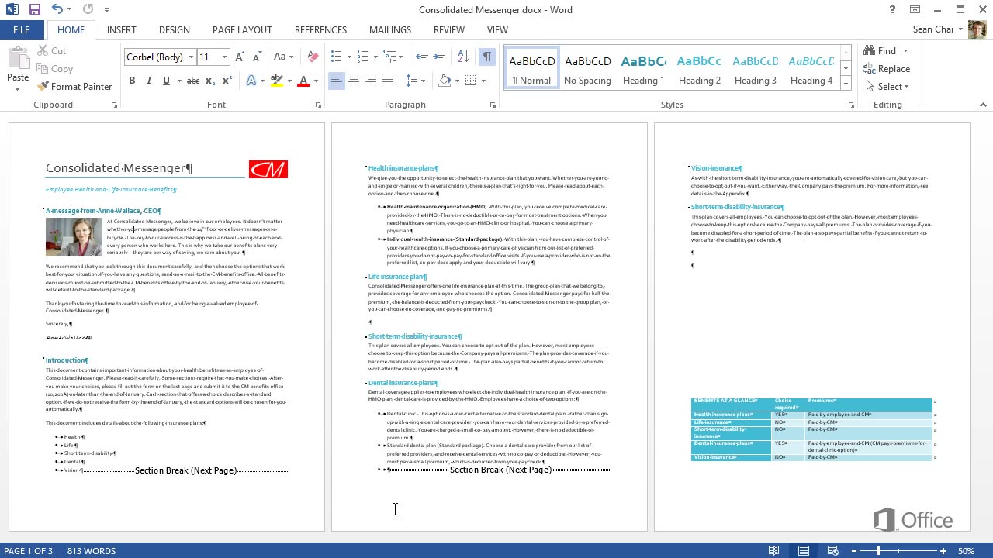Open the font size 11 dropdown

coord(224,57)
